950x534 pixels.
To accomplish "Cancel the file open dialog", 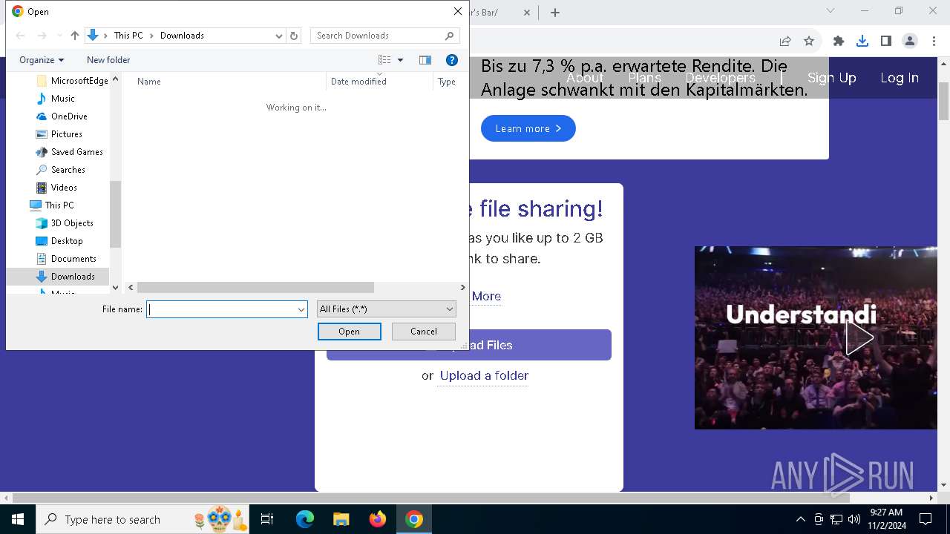I will tap(424, 332).
